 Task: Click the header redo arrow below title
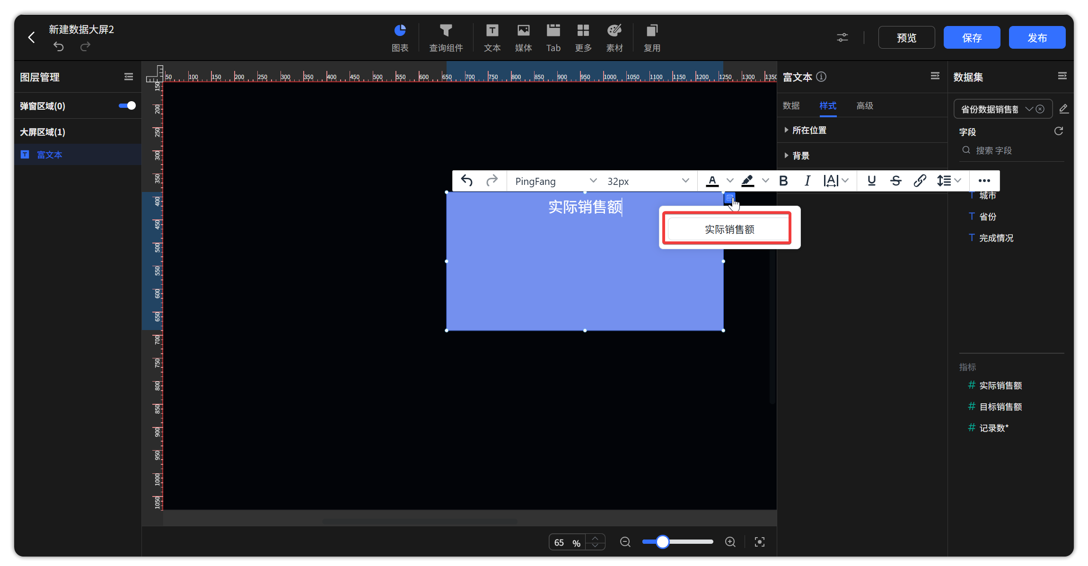pos(85,46)
